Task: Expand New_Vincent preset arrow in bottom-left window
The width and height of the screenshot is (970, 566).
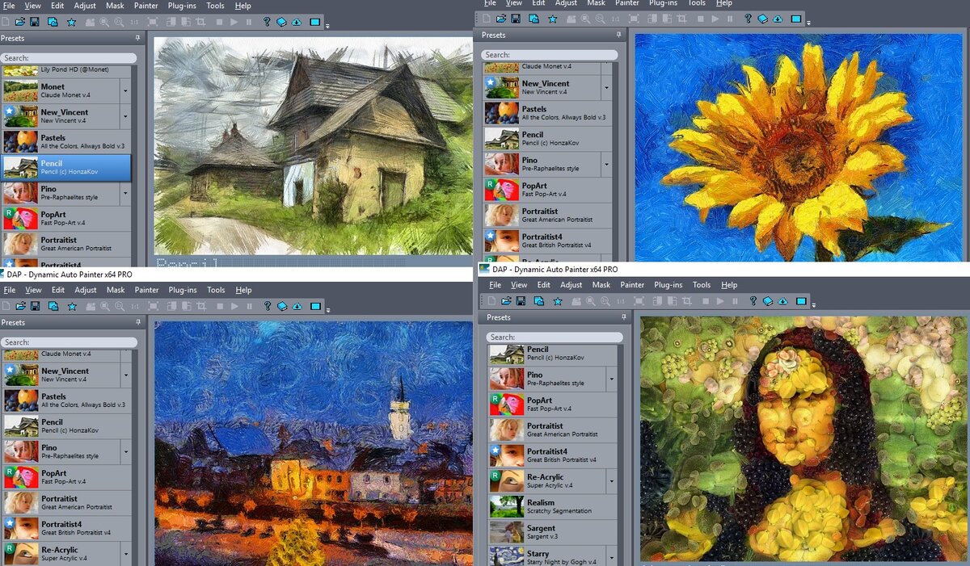Action: (x=125, y=375)
